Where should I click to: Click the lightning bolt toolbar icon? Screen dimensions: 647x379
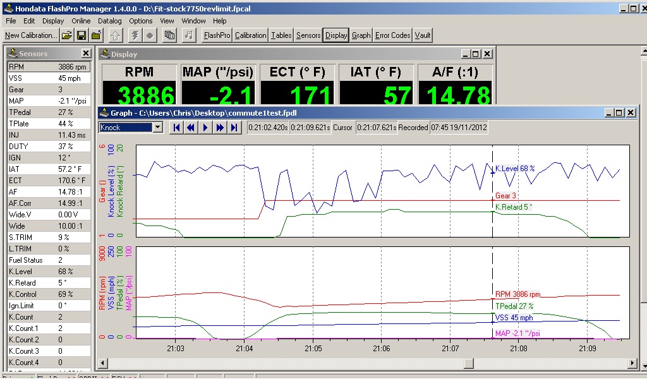coord(135,35)
